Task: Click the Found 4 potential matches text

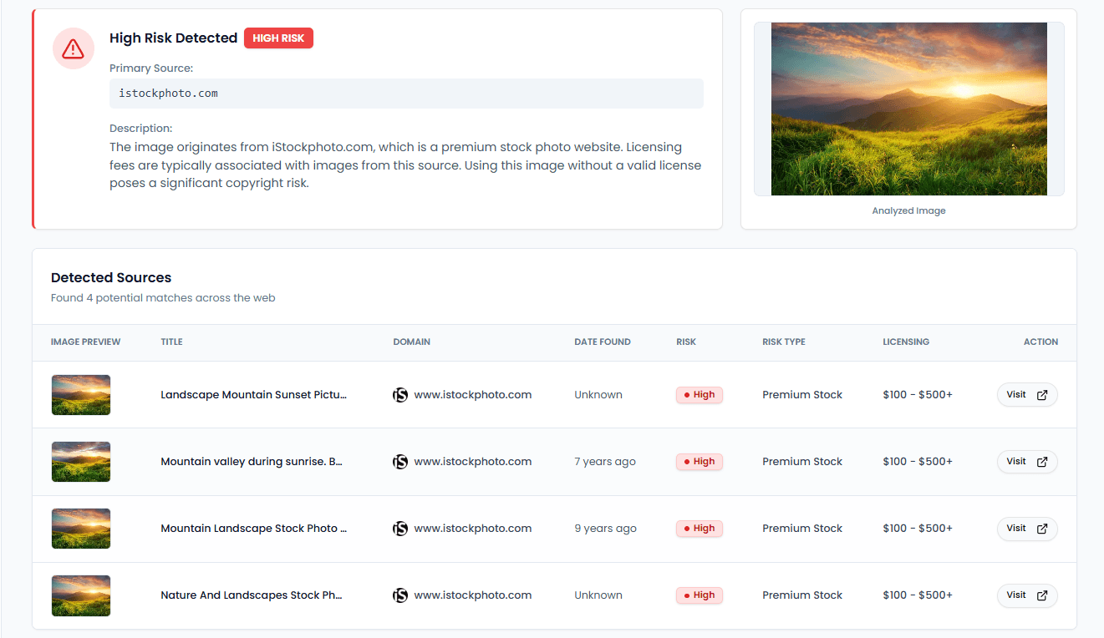Action: tap(163, 297)
